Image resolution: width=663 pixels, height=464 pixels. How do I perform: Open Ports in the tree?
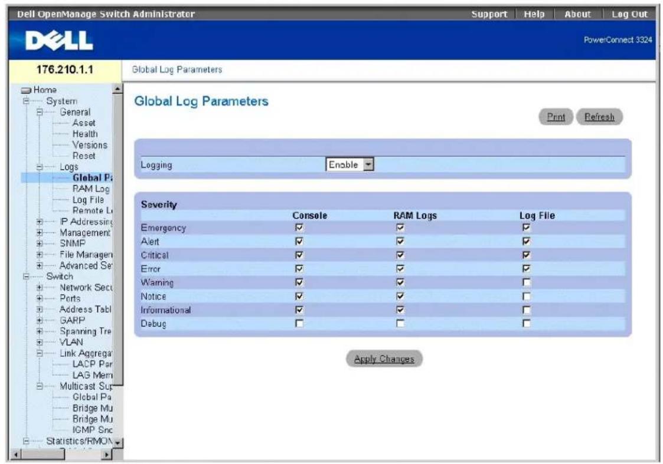click(70, 298)
